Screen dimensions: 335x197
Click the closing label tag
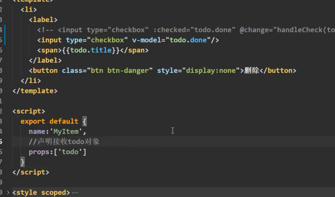tap(45, 60)
